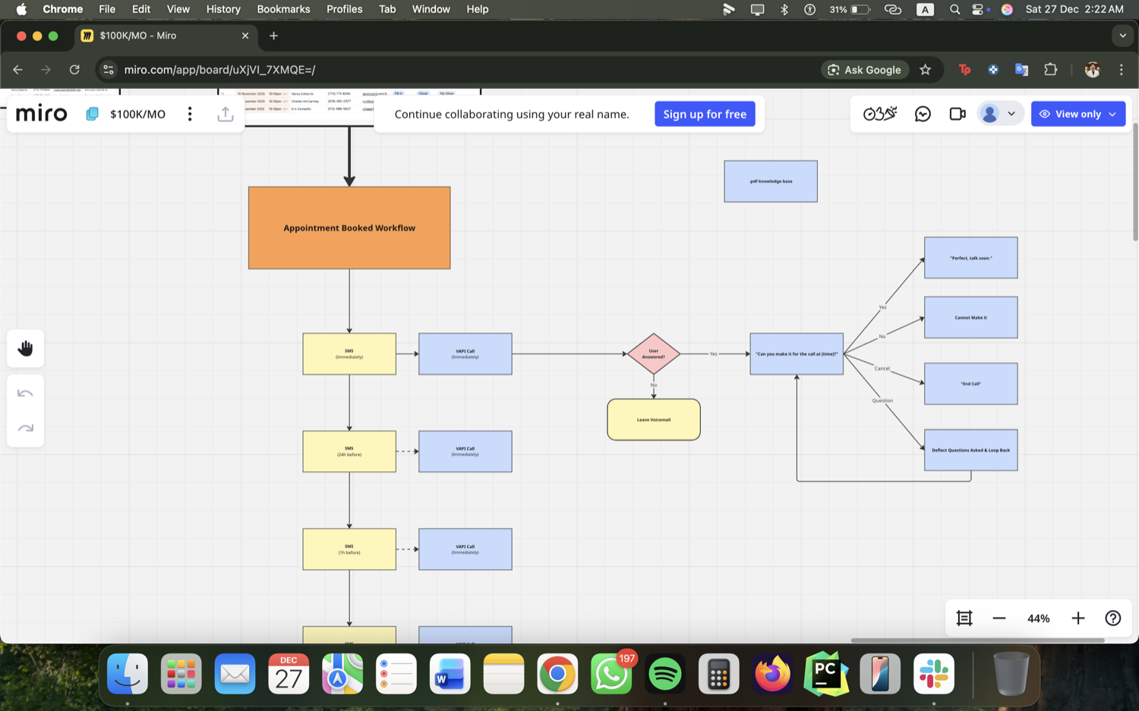Open a new tab with plus button
Image resolution: width=1139 pixels, height=711 pixels.
pos(273,36)
